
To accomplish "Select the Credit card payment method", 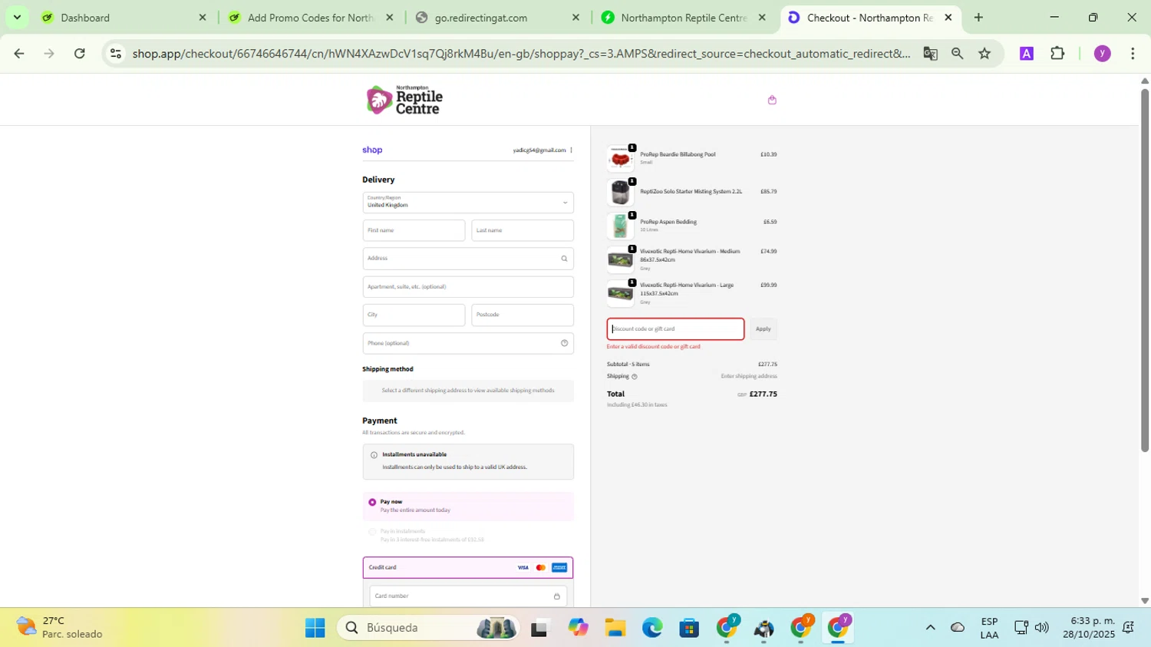I will click(468, 568).
